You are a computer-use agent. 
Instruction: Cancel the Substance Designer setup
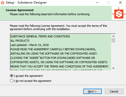[x=114, y=91]
